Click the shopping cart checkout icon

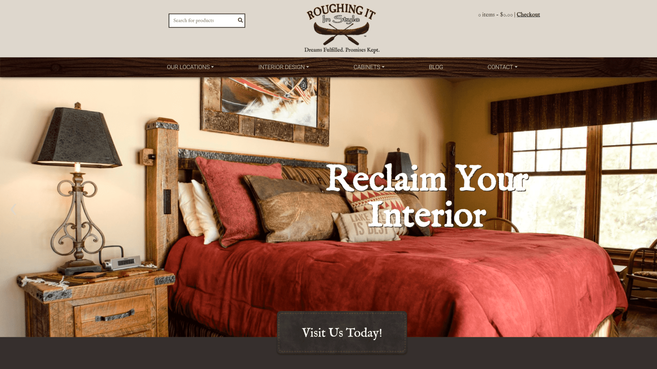point(528,15)
